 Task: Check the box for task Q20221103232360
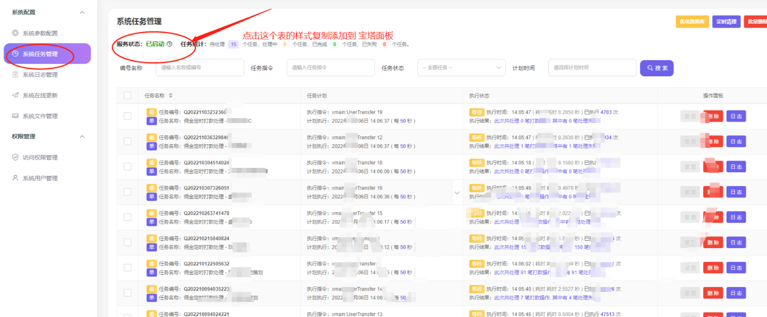128,116
